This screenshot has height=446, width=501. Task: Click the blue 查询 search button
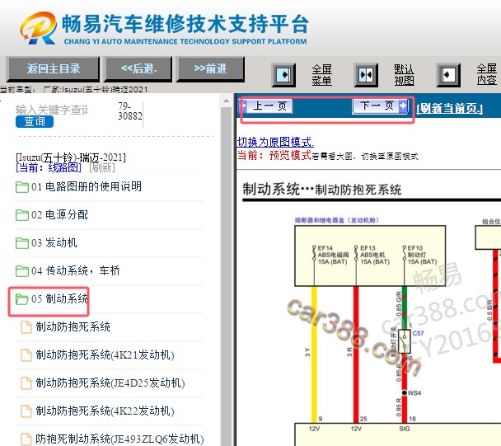[x=35, y=121]
